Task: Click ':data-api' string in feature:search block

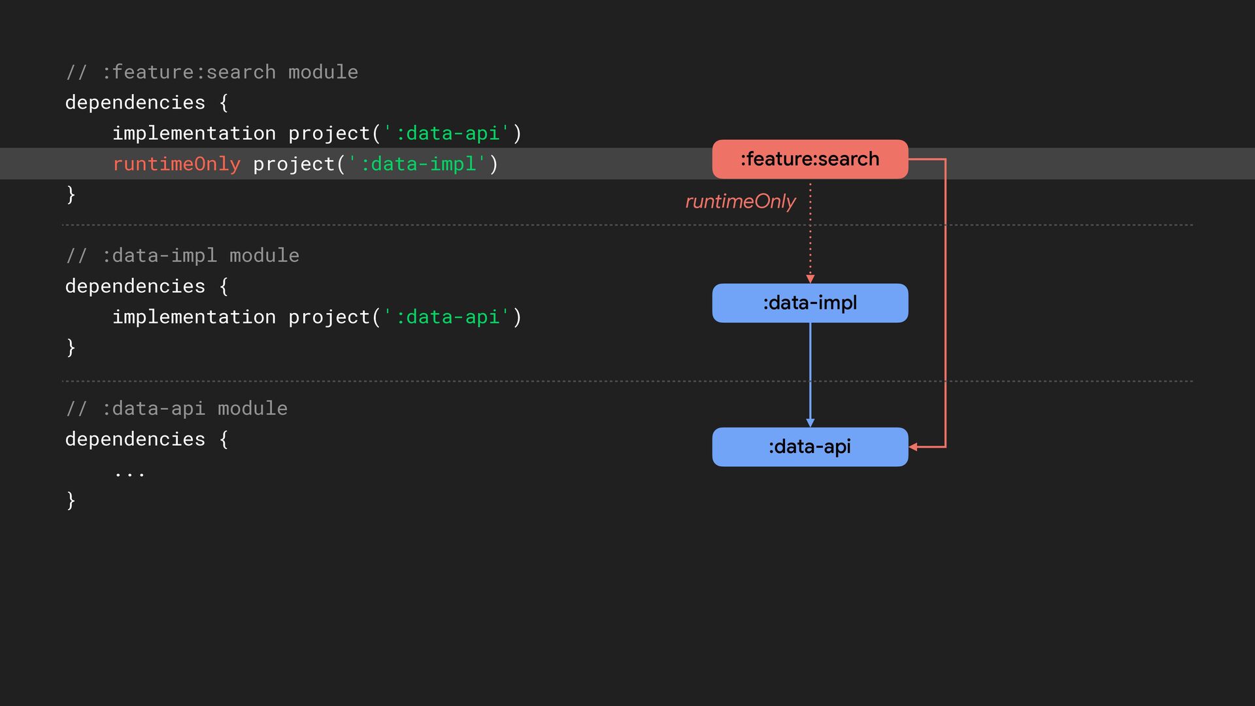Action: (446, 133)
